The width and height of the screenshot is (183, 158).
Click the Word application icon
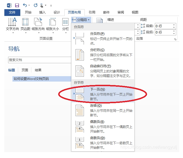tap(9, 5)
